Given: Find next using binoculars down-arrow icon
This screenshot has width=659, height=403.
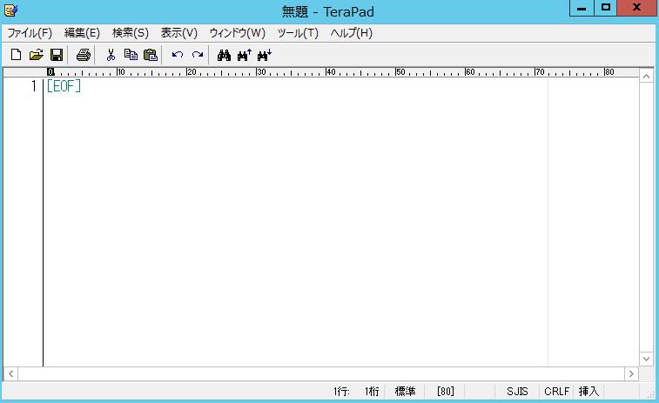Looking at the screenshot, I should tap(265, 55).
